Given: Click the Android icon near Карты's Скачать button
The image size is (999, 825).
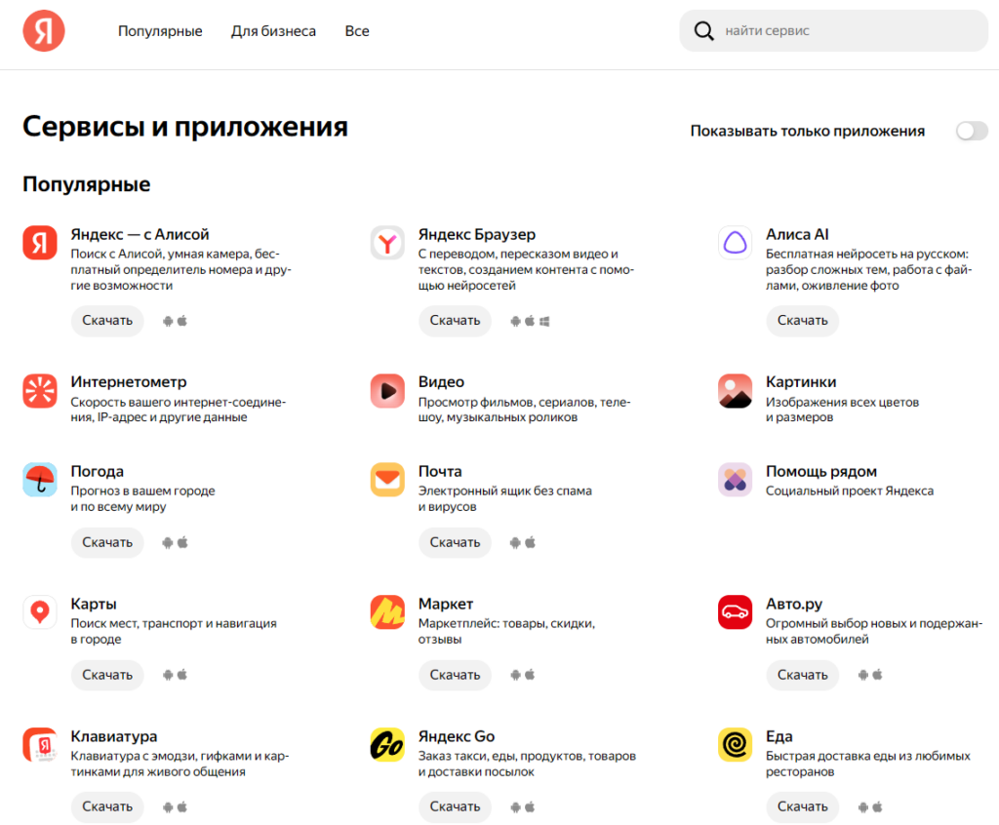Looking at the screenshot, I should click(x=167, y=675).
